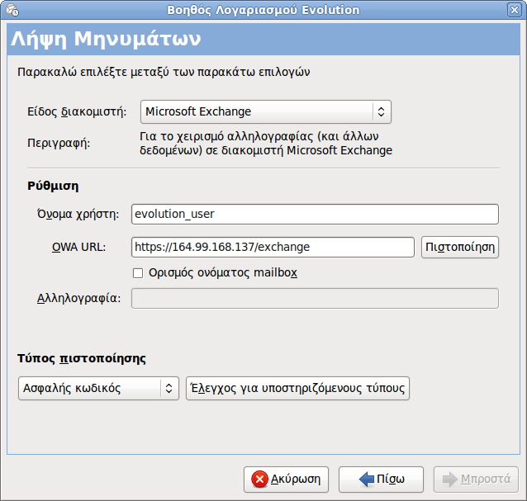Click the Πιστοποίηση authenticate button

(460, 247)
